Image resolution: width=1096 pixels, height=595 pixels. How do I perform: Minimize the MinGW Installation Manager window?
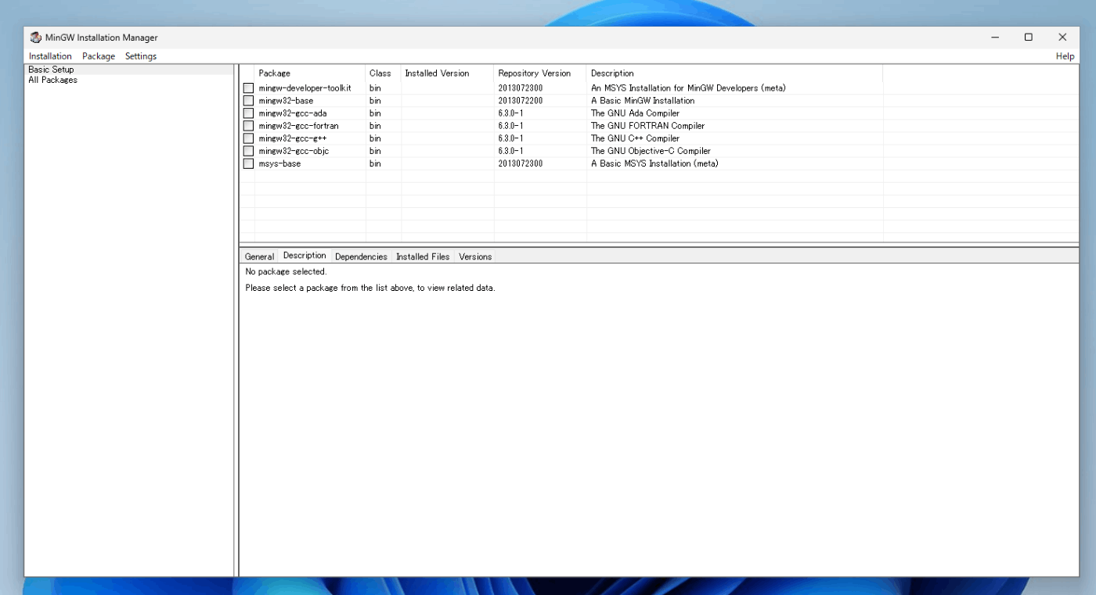click(x=995, y=38)
